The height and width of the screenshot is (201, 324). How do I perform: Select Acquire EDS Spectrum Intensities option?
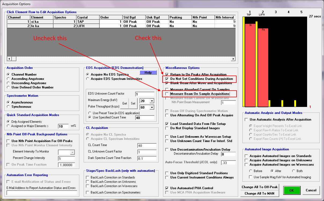[x=88, y=79]
